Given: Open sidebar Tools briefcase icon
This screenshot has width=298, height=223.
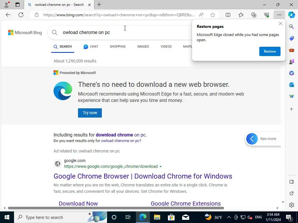Looking at the screenshot, I should click(291, 50).
